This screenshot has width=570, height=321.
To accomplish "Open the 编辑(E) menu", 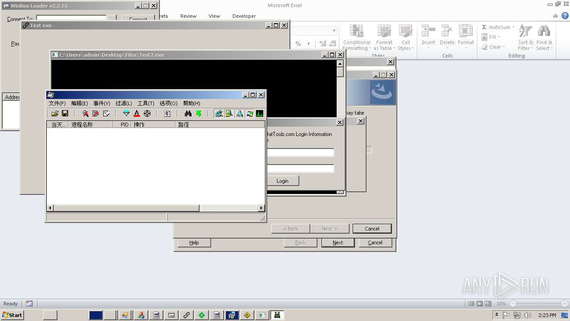I will tap(79, 103).
